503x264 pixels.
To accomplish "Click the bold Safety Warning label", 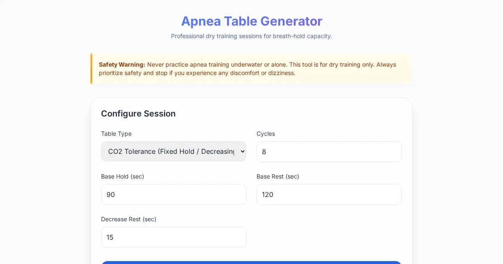I will 122,65.
